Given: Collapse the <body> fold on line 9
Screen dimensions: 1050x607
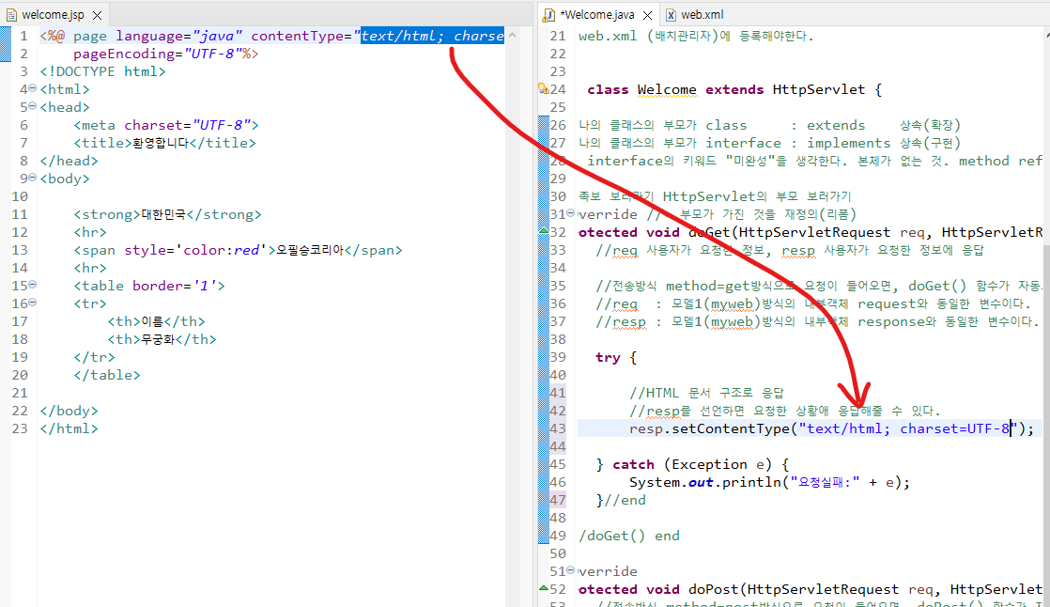Looking at the screenshot, I should pyautogui.click(x=33, y=178).
